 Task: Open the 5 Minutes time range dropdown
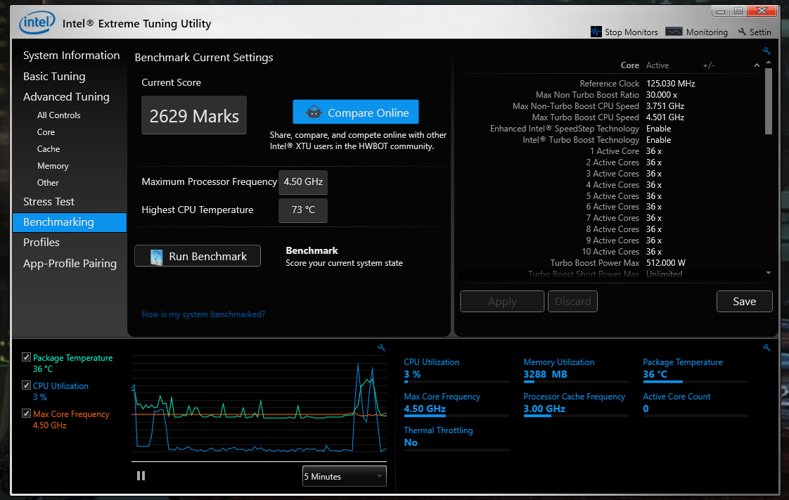tap(344, 476)
